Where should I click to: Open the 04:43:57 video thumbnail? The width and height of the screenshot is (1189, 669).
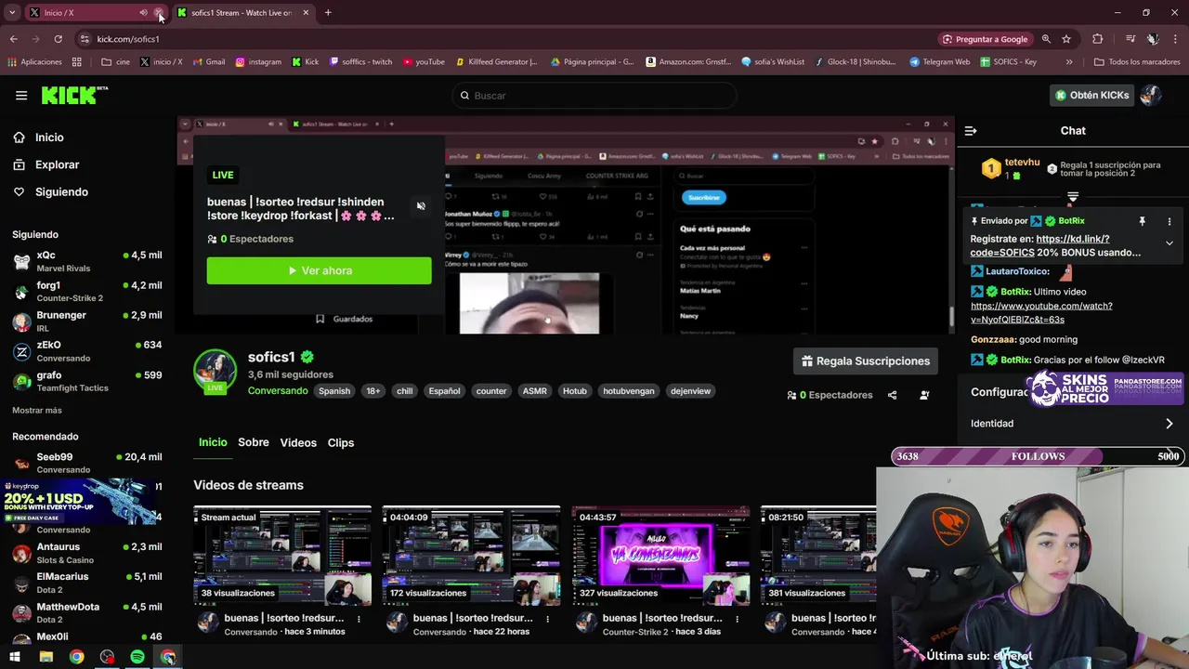pos(660,556)
